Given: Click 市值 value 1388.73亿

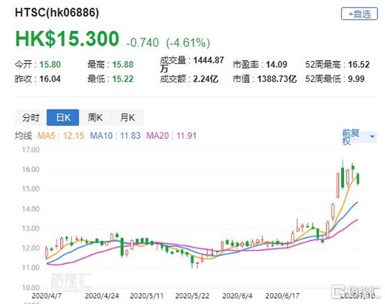Looking at the screenshot, I should [277, 79].
